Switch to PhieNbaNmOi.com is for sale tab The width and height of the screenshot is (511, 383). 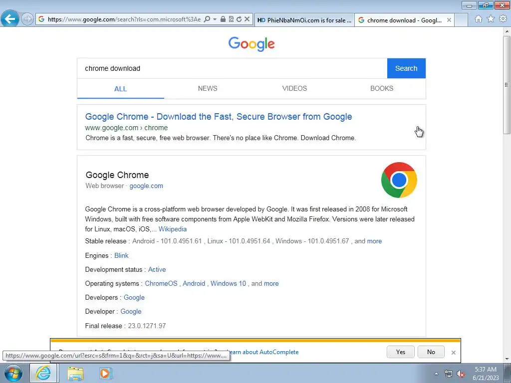(x=304, y=20)
